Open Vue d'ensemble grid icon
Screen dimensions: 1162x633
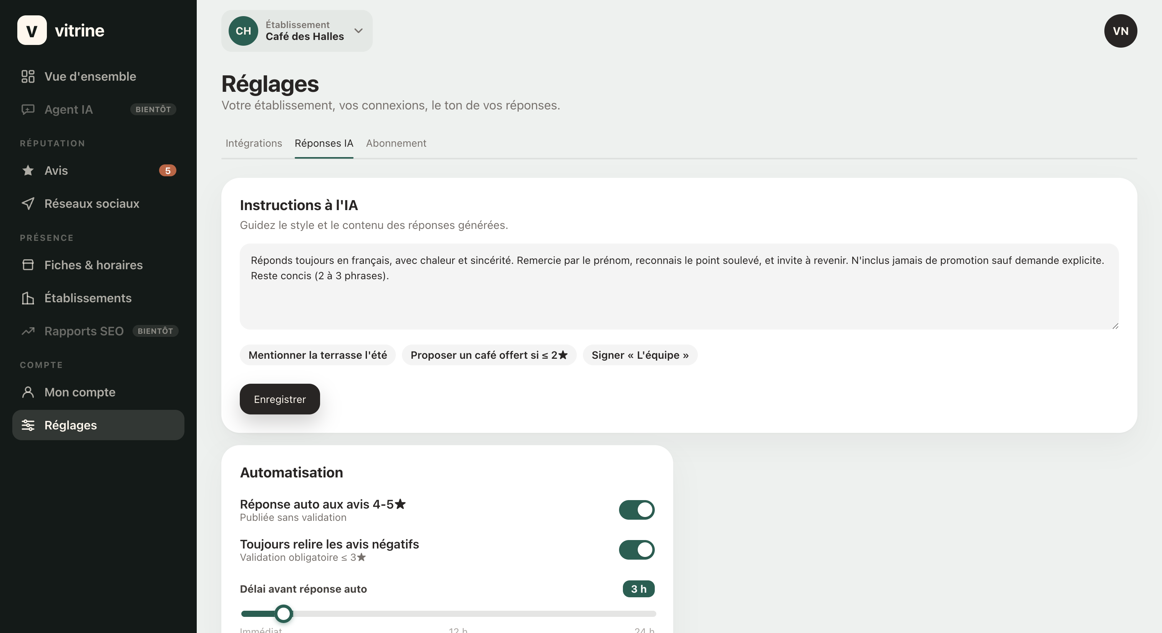[x=28, y=76]
